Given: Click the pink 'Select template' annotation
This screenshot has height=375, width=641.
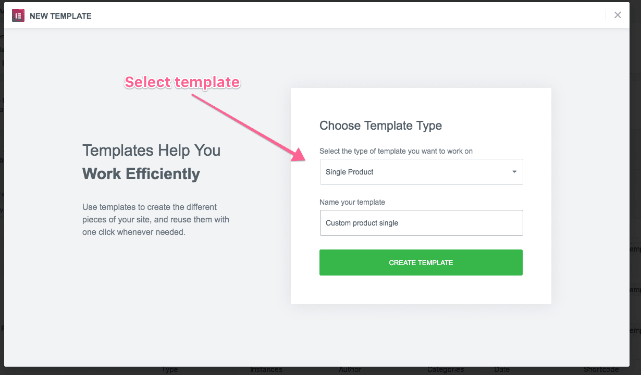Looking at the screenshot, I should click(182, 82).
